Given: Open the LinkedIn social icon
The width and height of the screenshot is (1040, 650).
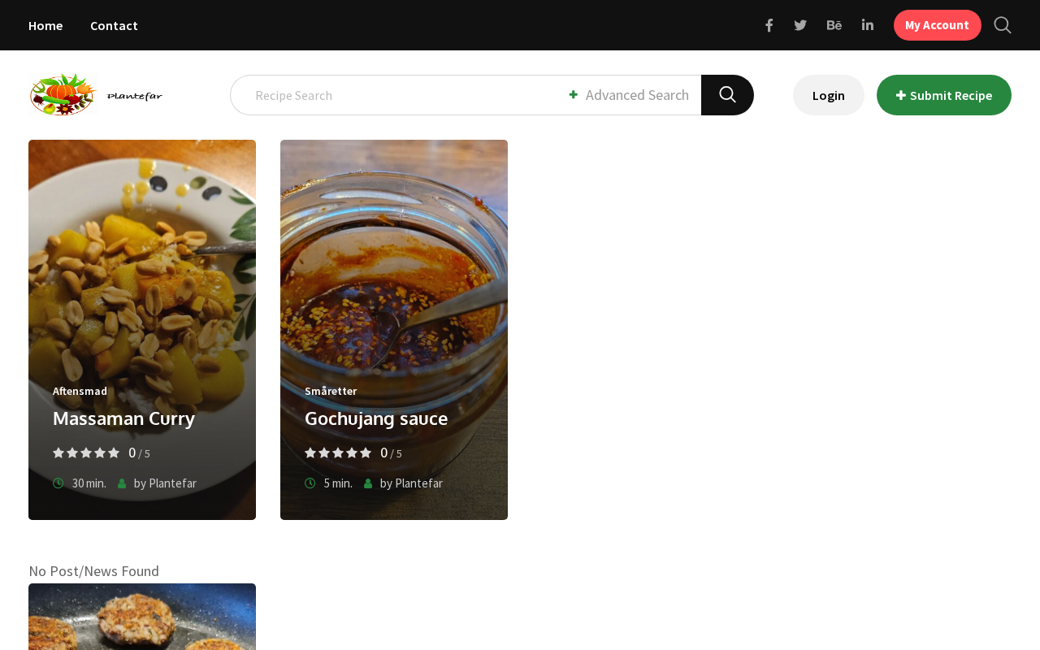Looking at the screenshot, I should (x=868, y=25).
